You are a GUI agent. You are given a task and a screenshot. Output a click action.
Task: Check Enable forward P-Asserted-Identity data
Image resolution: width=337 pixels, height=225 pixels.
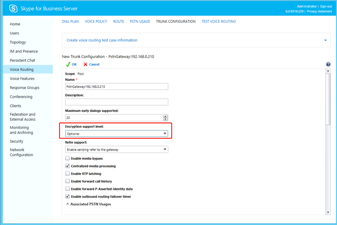67,189
